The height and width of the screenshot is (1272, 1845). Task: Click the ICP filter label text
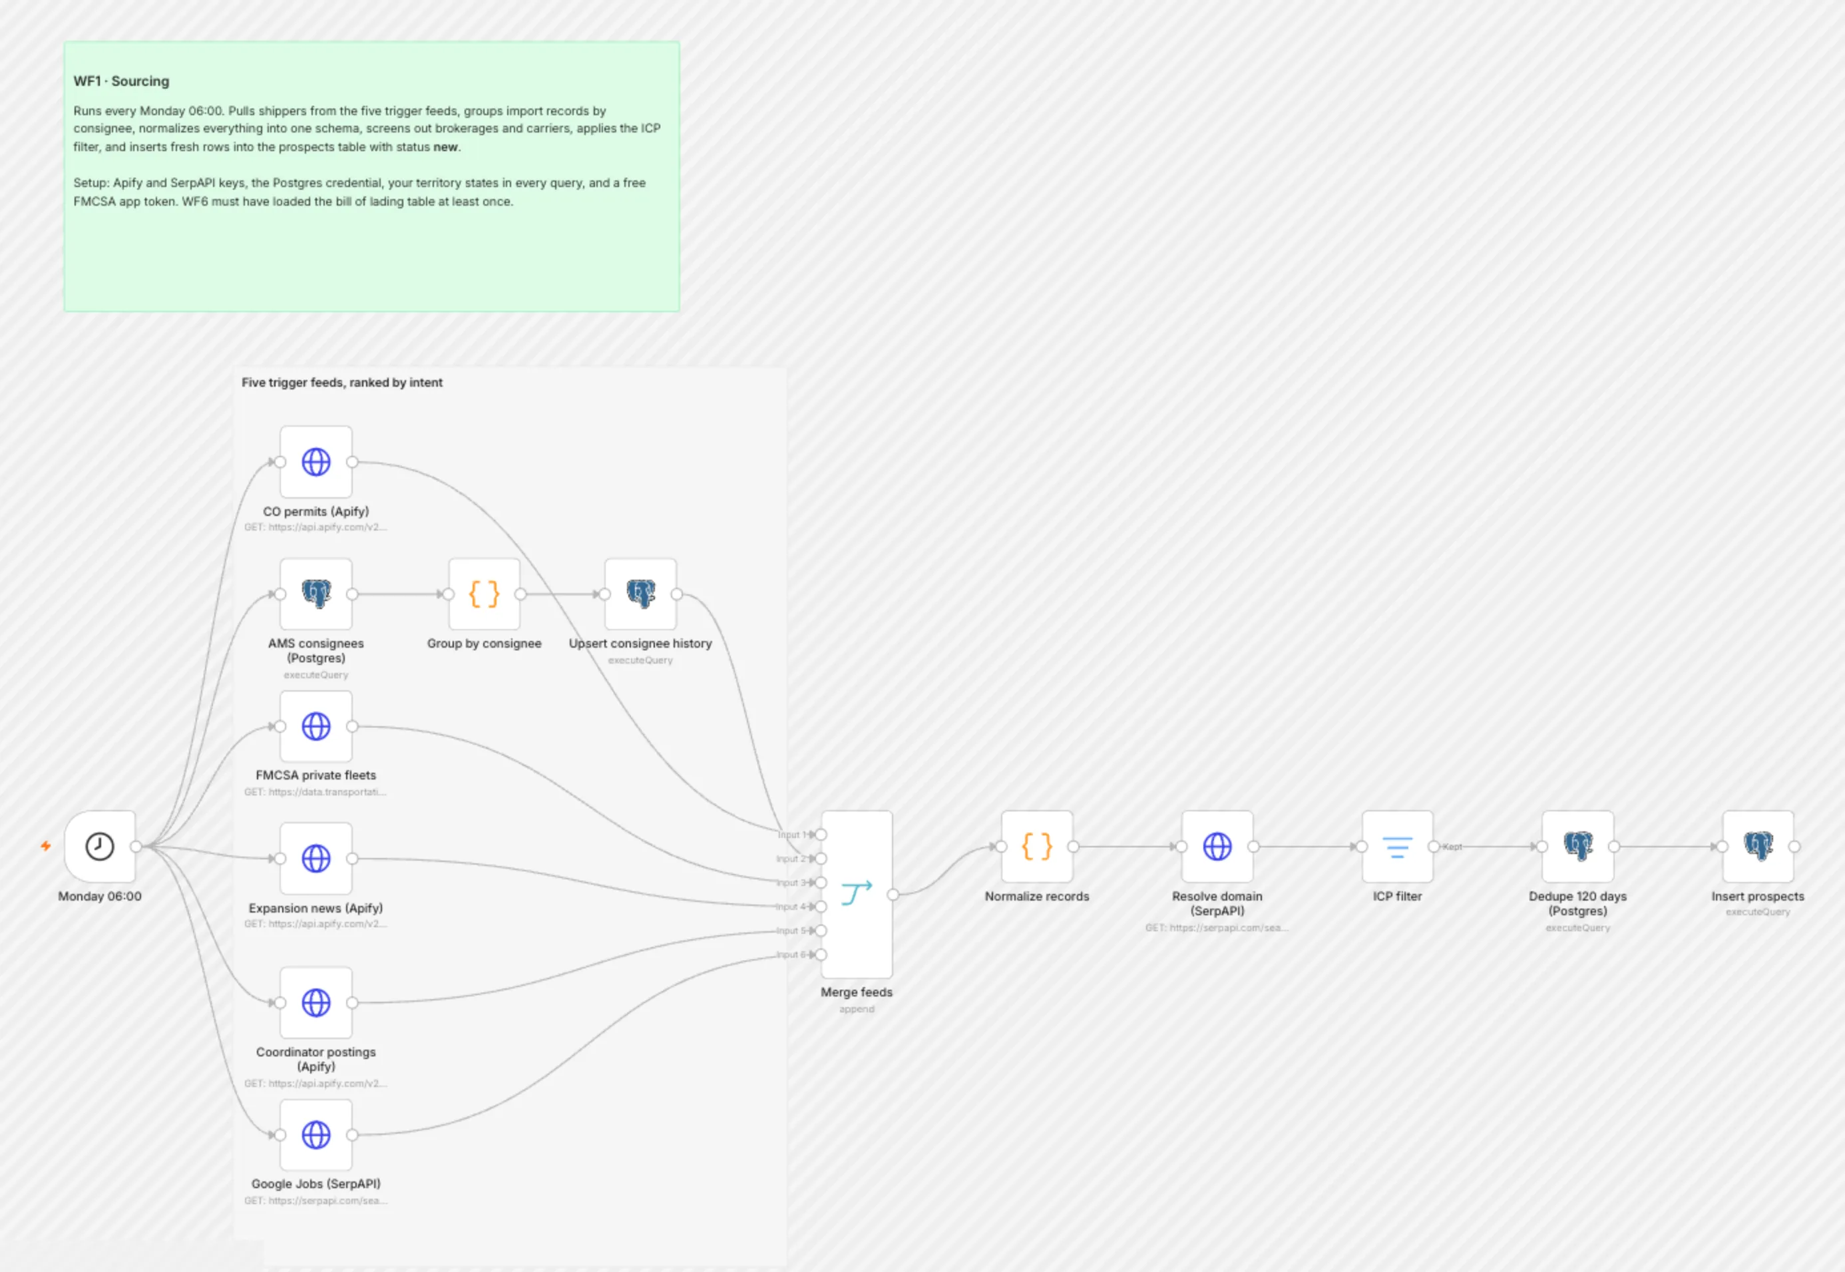(x=1397, y=896)
